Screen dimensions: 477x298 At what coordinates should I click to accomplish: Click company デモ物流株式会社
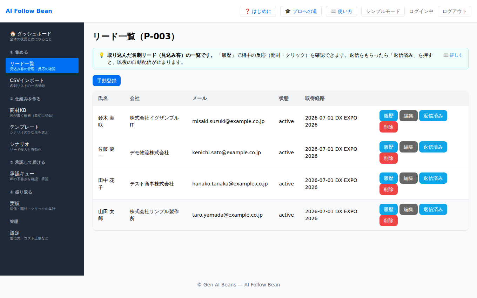click(149, 153)
